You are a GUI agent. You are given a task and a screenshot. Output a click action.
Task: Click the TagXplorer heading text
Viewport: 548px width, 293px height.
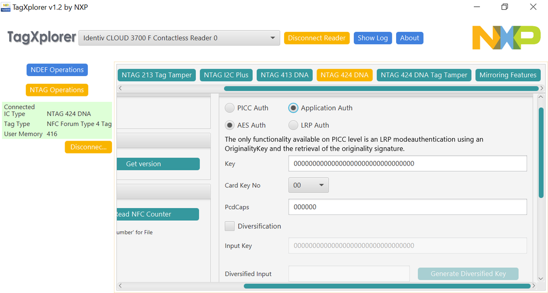pos(42,37)
